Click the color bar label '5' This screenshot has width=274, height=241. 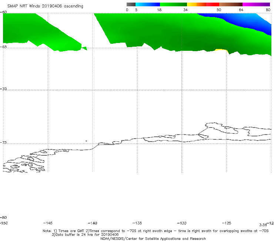[x=136, y=10]
